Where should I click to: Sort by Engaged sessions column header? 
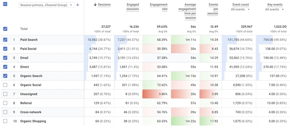[x=133, y=7]
